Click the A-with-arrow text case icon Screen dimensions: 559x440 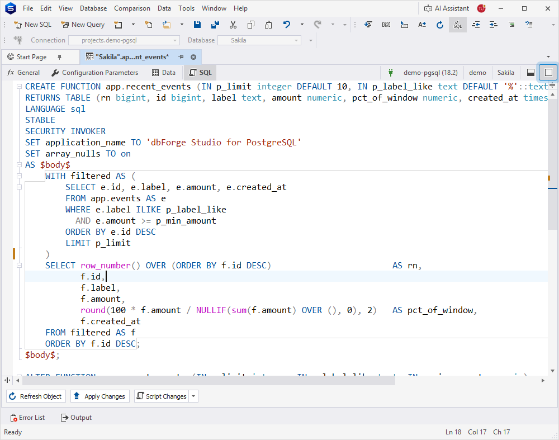click(422, 25)
